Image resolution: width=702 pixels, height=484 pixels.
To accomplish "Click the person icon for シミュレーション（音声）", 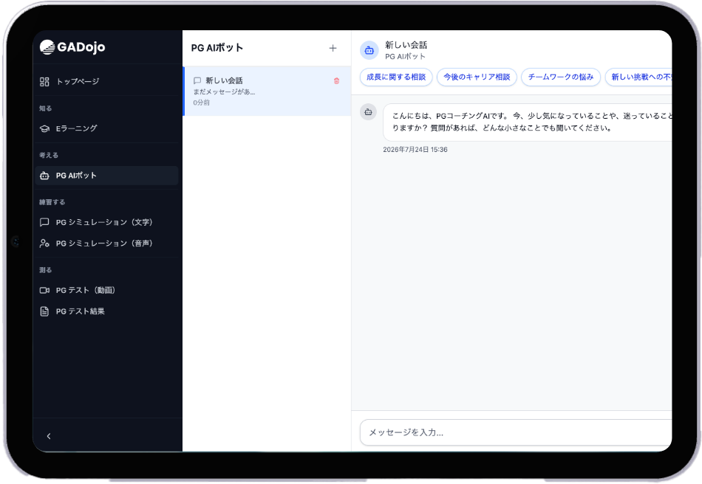I will 44,243.
